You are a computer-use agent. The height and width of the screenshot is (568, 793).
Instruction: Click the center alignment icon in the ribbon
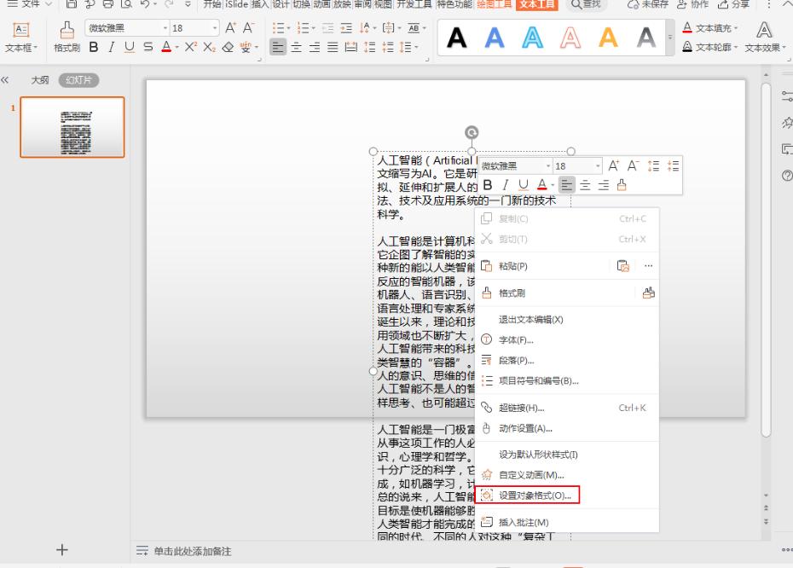(296, 47)
